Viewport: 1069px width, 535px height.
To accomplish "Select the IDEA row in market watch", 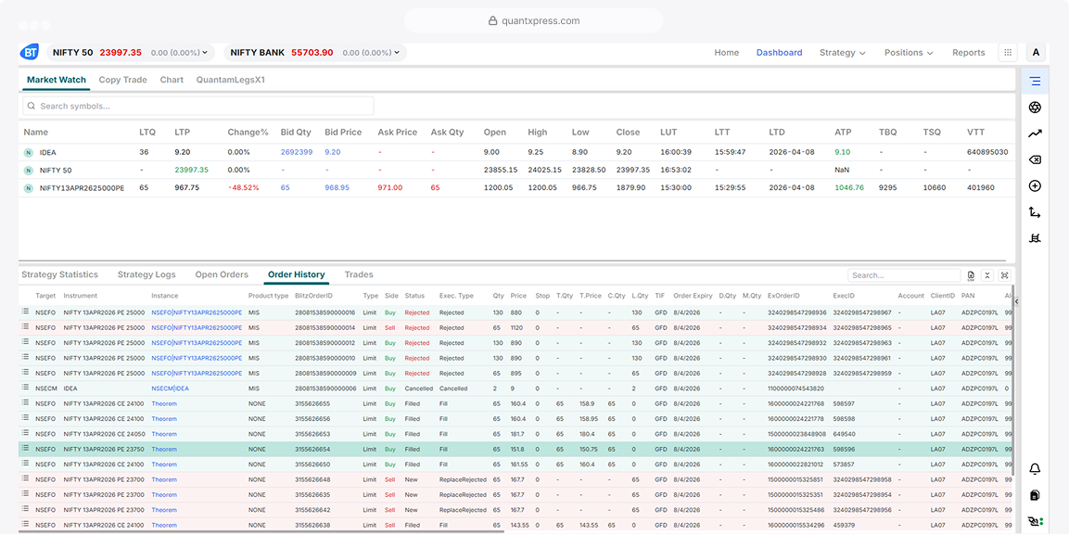I will (516, 153).
